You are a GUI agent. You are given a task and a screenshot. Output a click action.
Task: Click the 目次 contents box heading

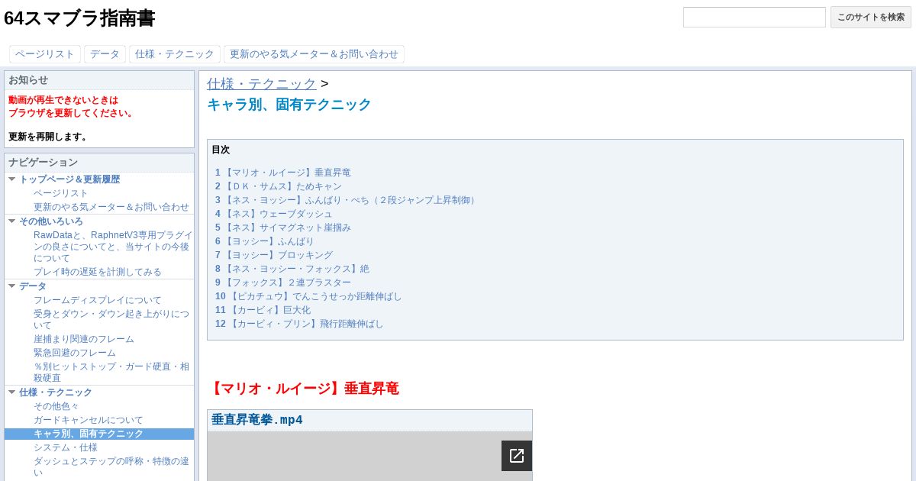pos(221,150)
